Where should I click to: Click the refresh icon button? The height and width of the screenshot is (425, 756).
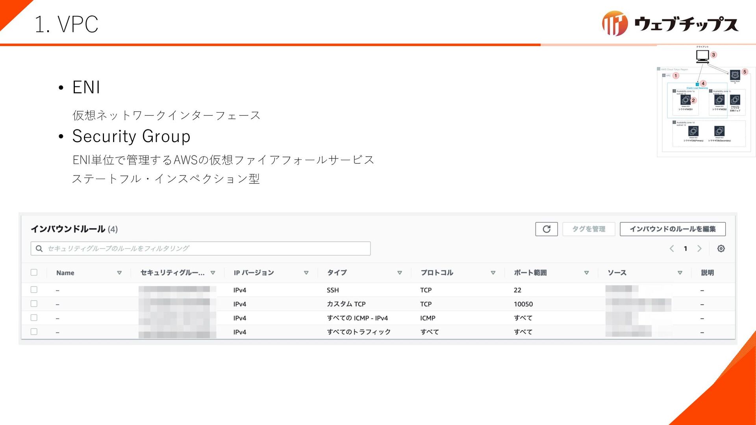tap(546, 229)
